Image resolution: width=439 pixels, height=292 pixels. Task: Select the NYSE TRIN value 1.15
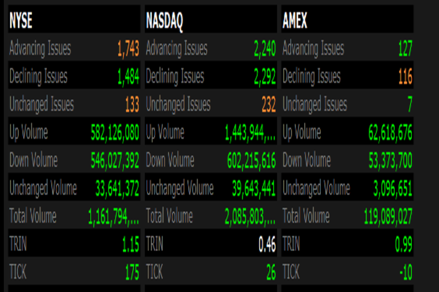click(131, 245)
